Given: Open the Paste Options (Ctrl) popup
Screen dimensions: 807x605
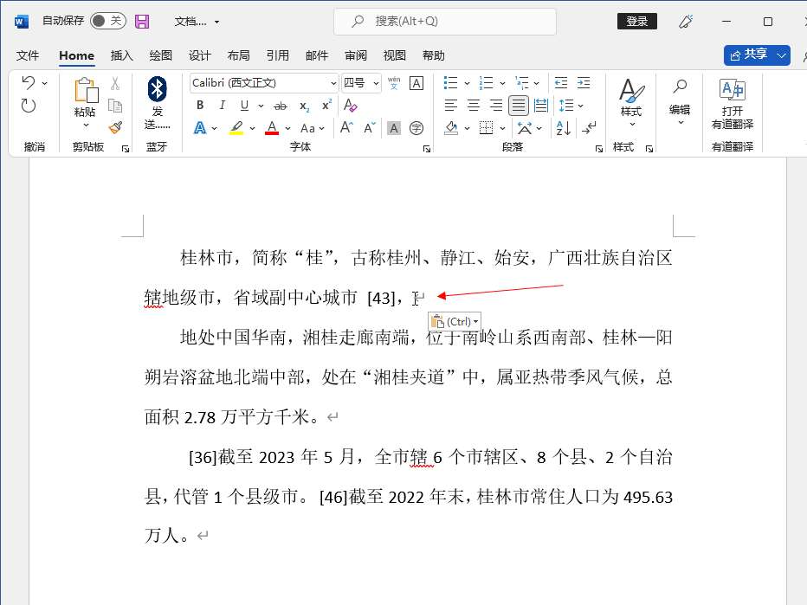Looking at the screenshot, I should [x=455, y=321].
